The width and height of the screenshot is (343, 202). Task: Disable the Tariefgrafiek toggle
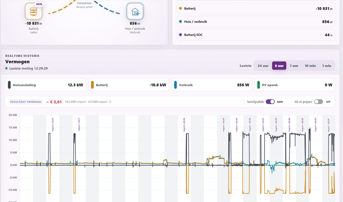point(270,102)
